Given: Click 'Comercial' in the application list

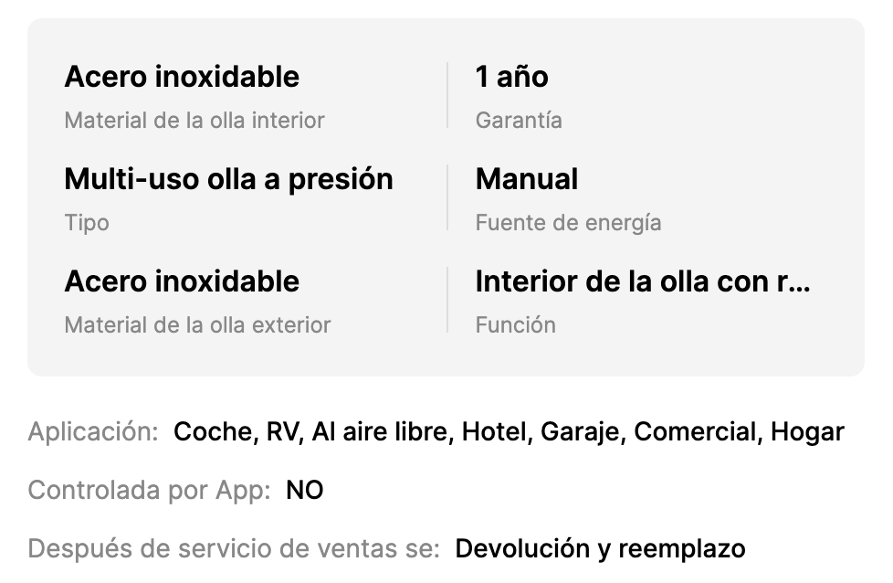Looking at the screenshot, I should click(695, 431).
